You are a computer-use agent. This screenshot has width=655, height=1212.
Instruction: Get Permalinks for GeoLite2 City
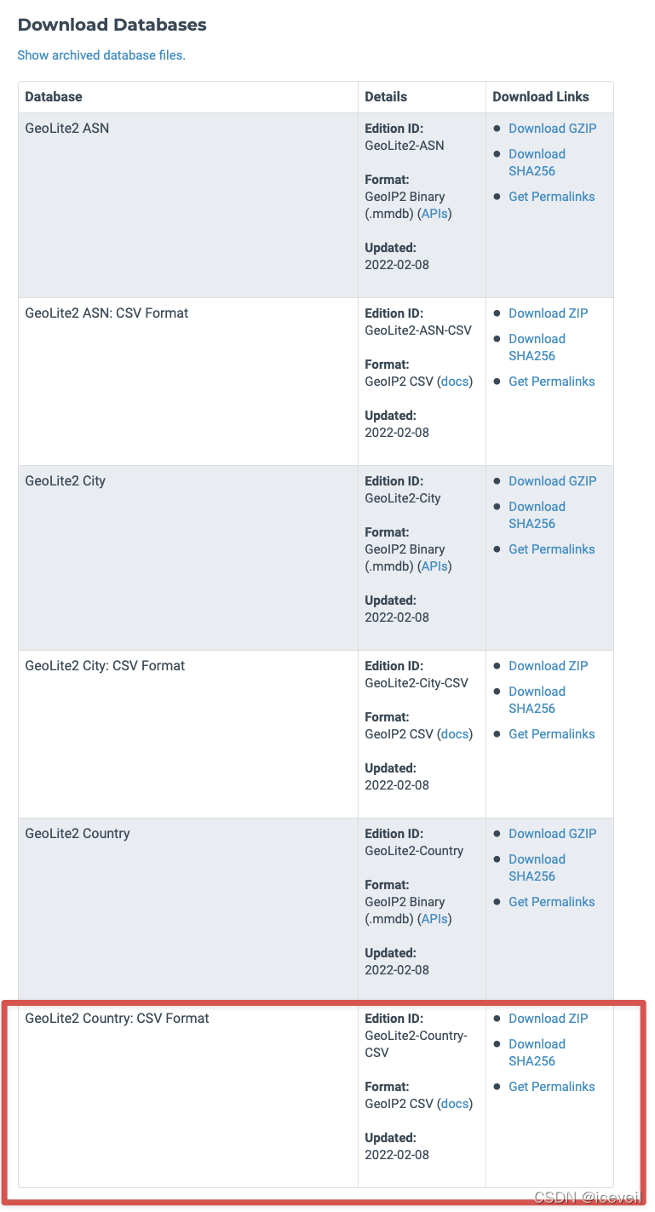(x=551, y=549)
